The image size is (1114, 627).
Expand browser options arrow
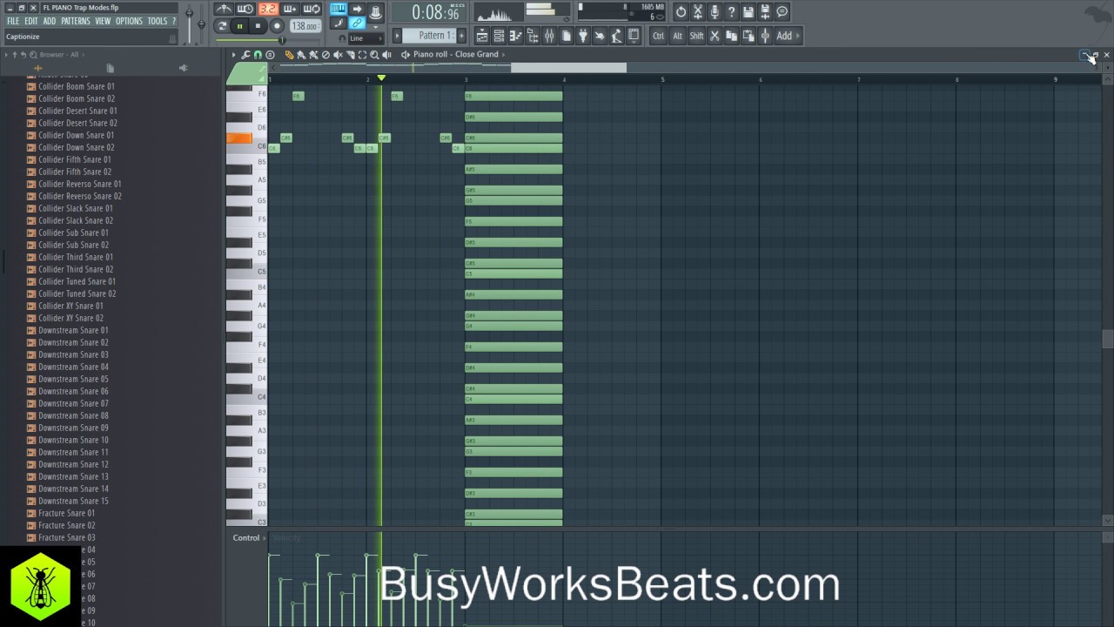click(x=5, y=55)
